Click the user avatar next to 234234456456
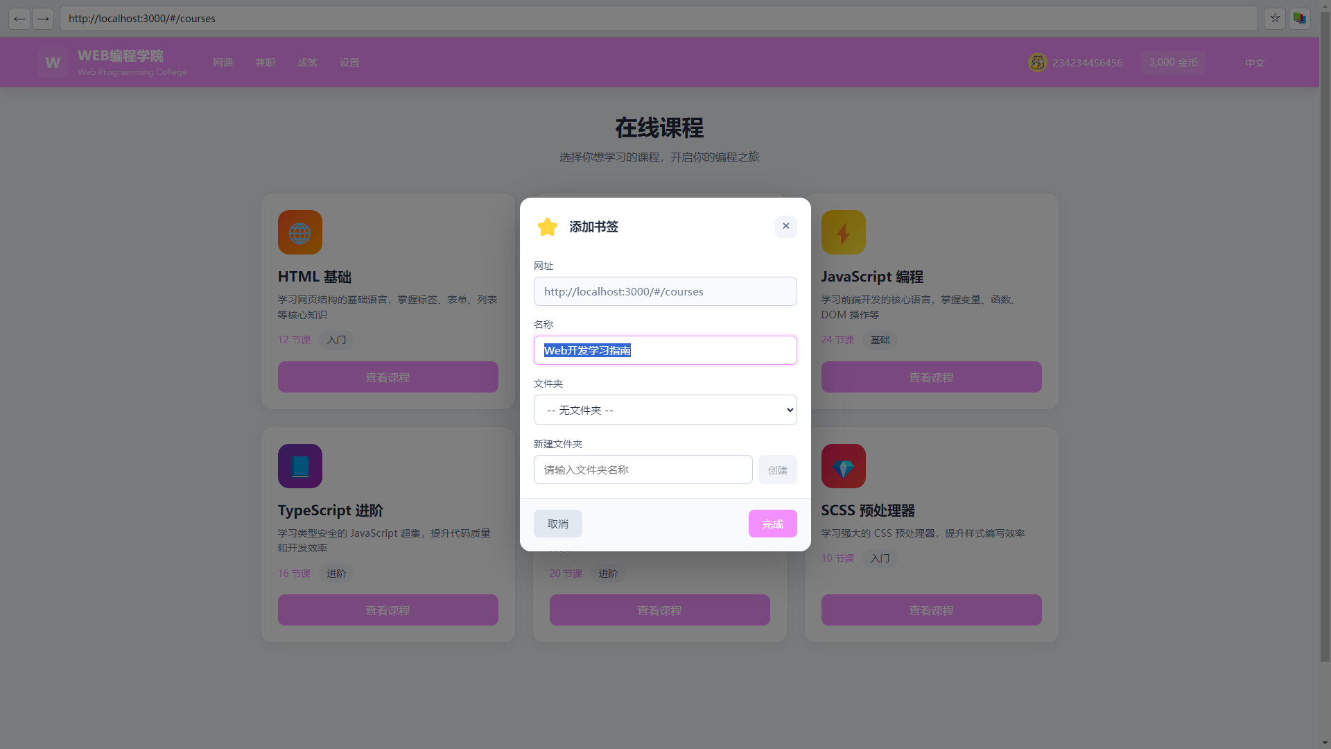This screenshot has width=1331, height=749. 1038,62
